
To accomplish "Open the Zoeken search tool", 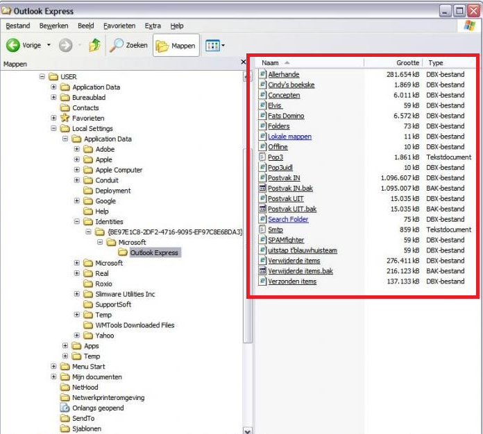I will click(128, 45).
